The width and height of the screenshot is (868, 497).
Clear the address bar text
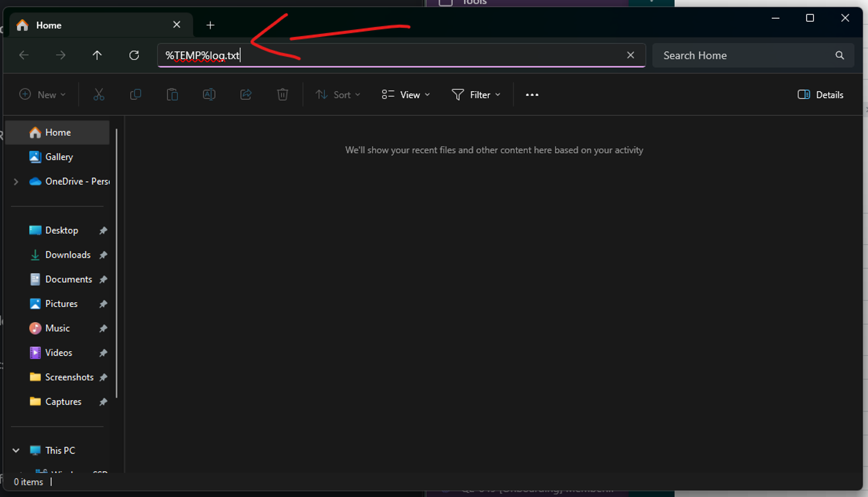click(631, 55)
